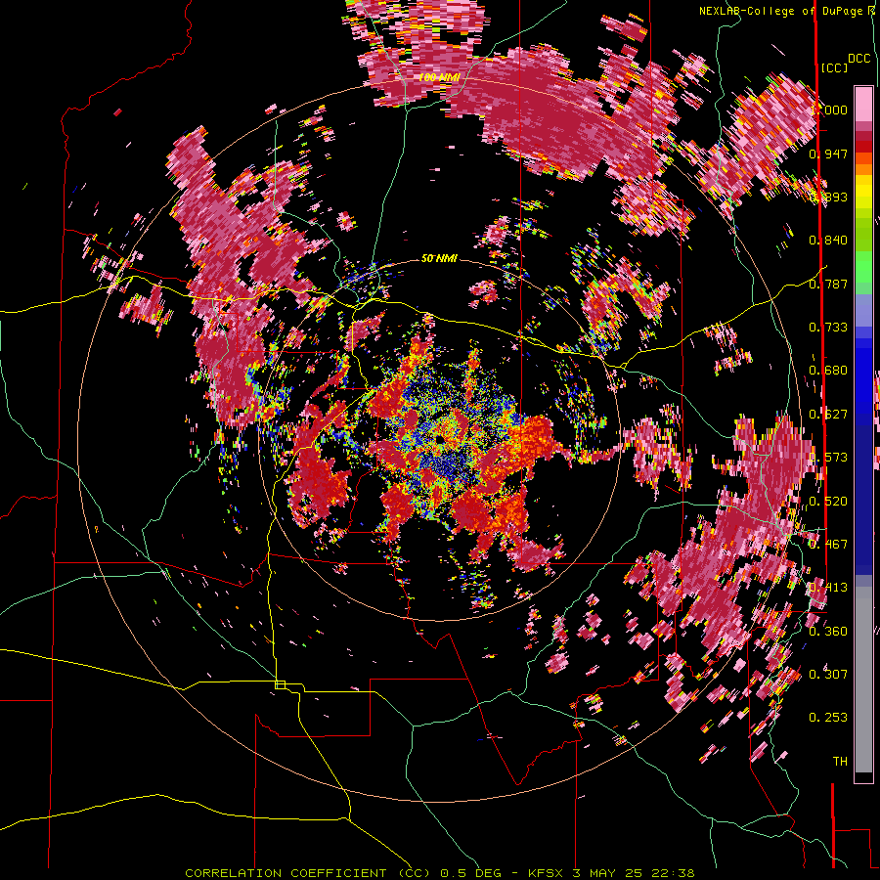Select the 0.787 scale value
The width and height of the screenshot is (880, 880).
[828, 284]
